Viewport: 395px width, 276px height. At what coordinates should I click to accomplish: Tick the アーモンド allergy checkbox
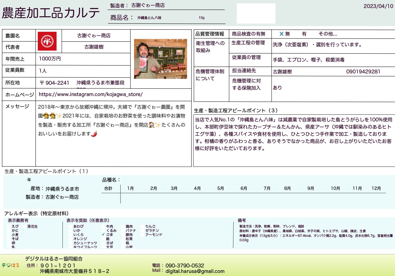click(x=143, y=235)
